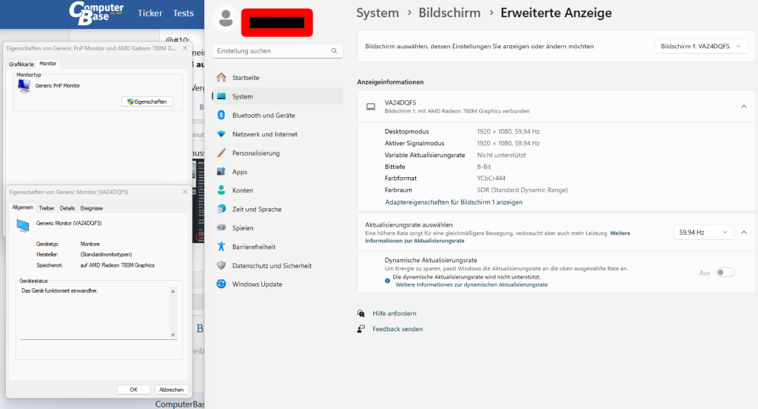The image size is (758, 409).
Task: Collapse the VA24DQFS display info section
Action: (x=744, y=107)
